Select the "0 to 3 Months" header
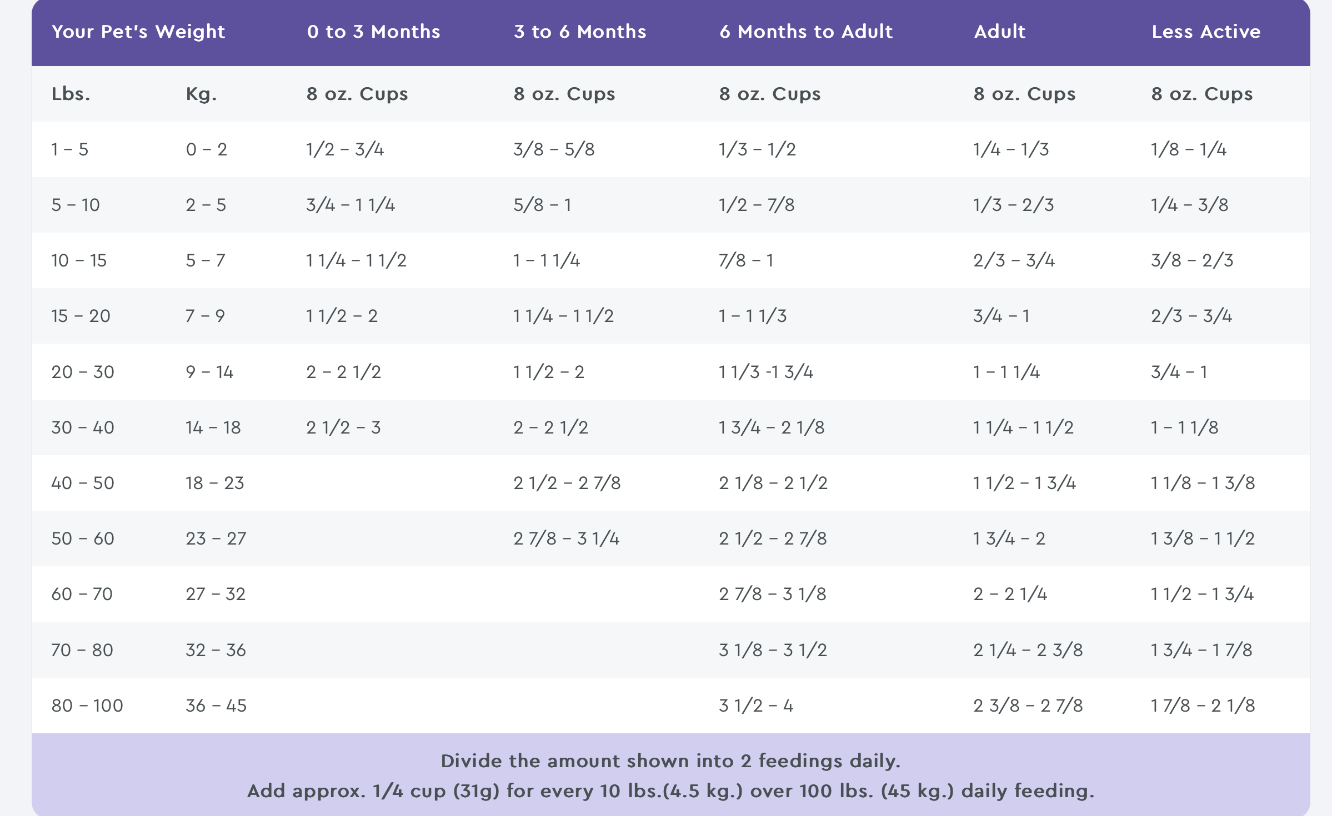Viewport: 1332px width, 816px height. coord(373,32)
